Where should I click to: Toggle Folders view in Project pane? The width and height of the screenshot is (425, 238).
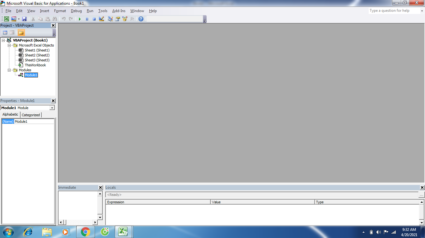click(21, 33)
